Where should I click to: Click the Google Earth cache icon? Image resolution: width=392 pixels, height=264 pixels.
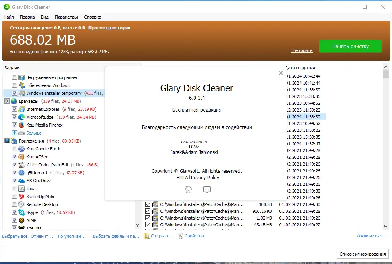[21, 149]
